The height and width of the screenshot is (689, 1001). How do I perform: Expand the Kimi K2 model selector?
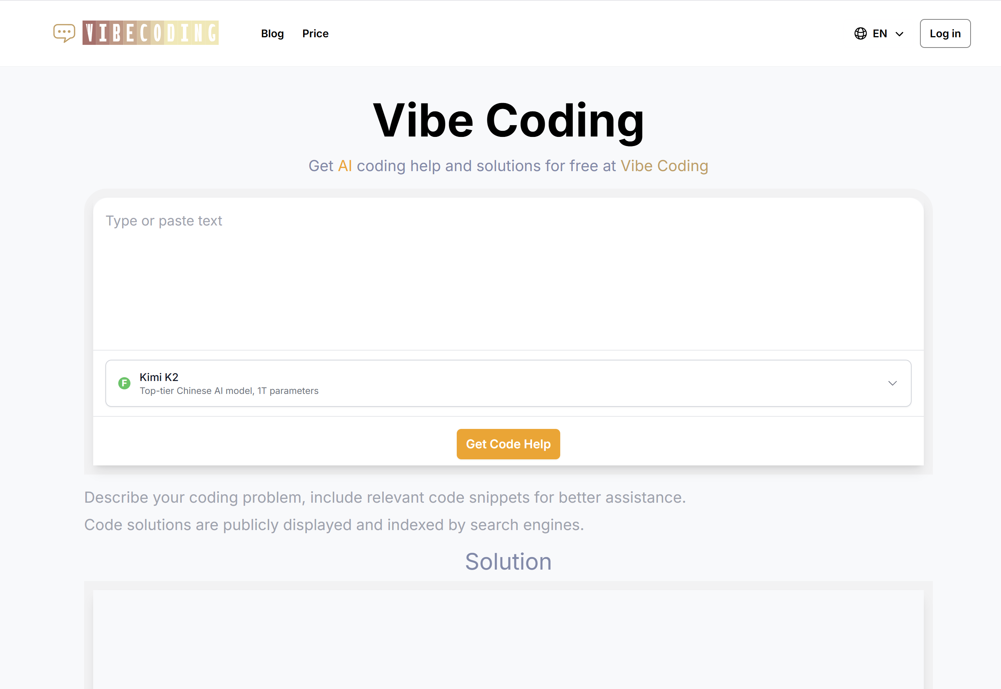(x=508, y=383)
